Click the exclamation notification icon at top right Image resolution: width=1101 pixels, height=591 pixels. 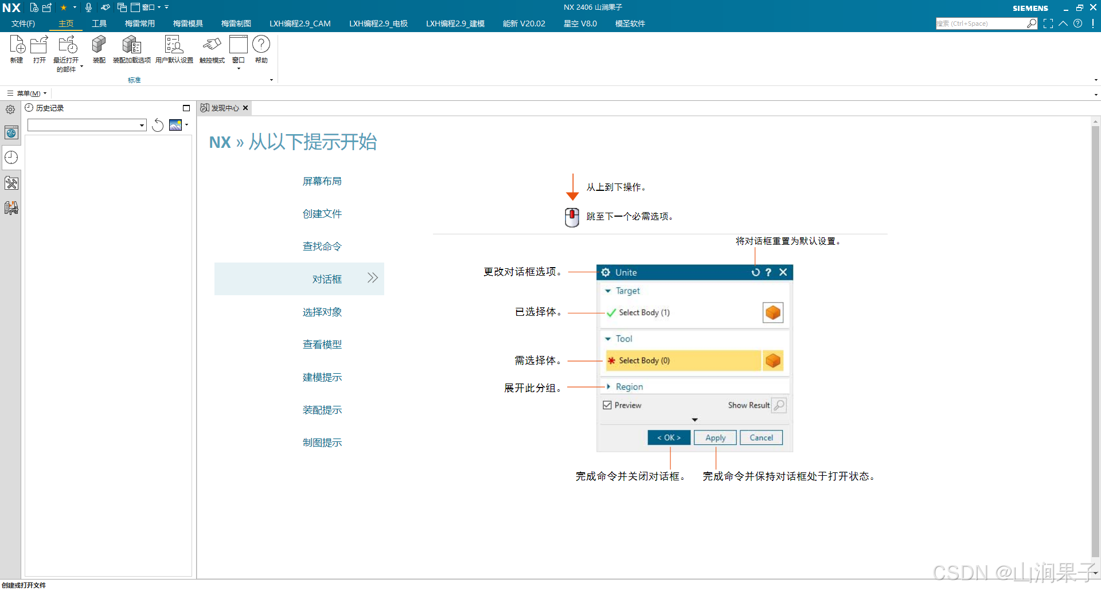pos(1093,24)
